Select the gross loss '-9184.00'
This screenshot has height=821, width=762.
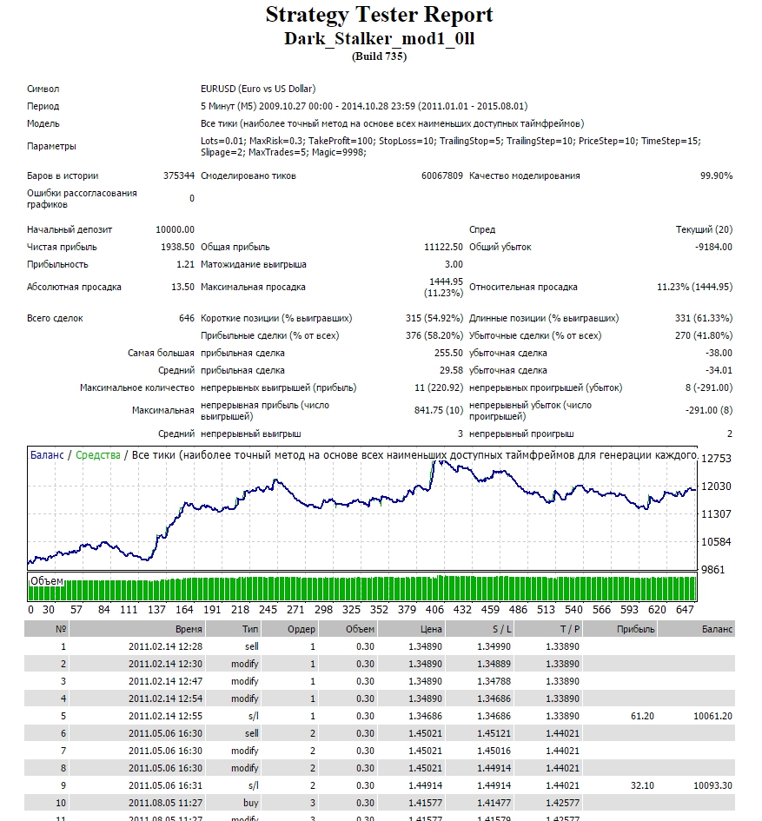click(x=714, y=247)
